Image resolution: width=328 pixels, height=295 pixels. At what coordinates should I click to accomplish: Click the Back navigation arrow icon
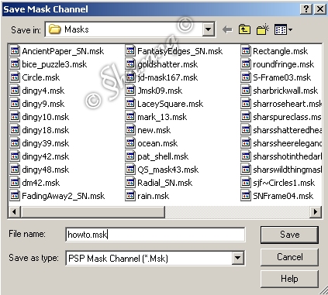pyautogui.click(x=227, y=30)
